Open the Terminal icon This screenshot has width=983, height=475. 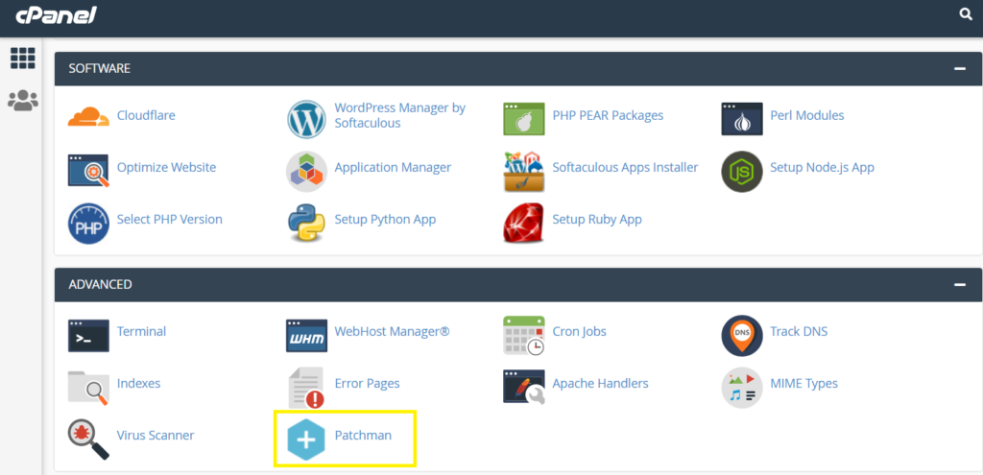pyautogui.click(x=88, y=334)
